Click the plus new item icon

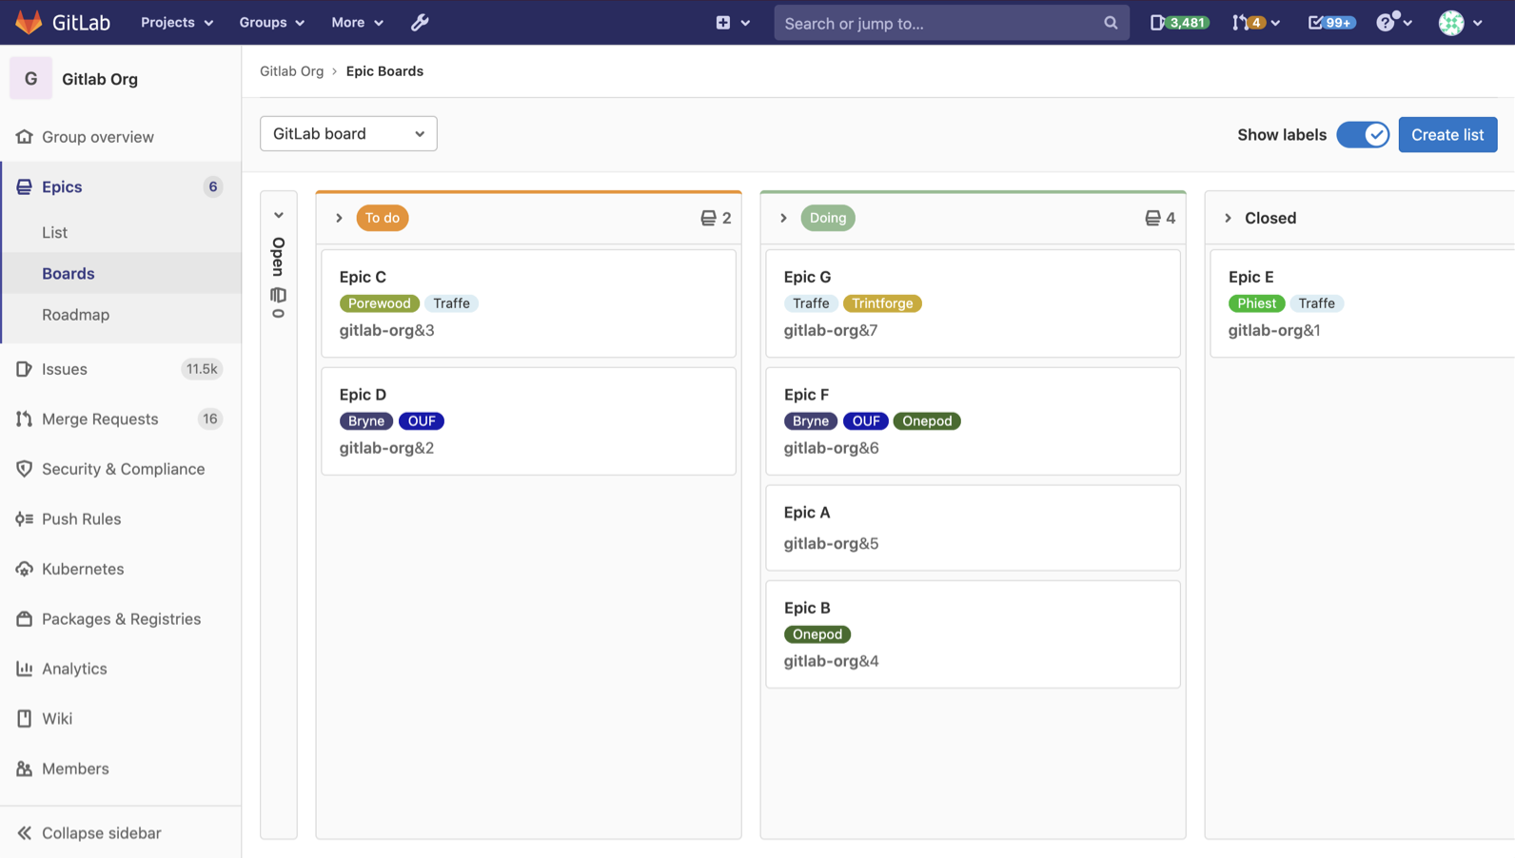[x=723, y=23]
